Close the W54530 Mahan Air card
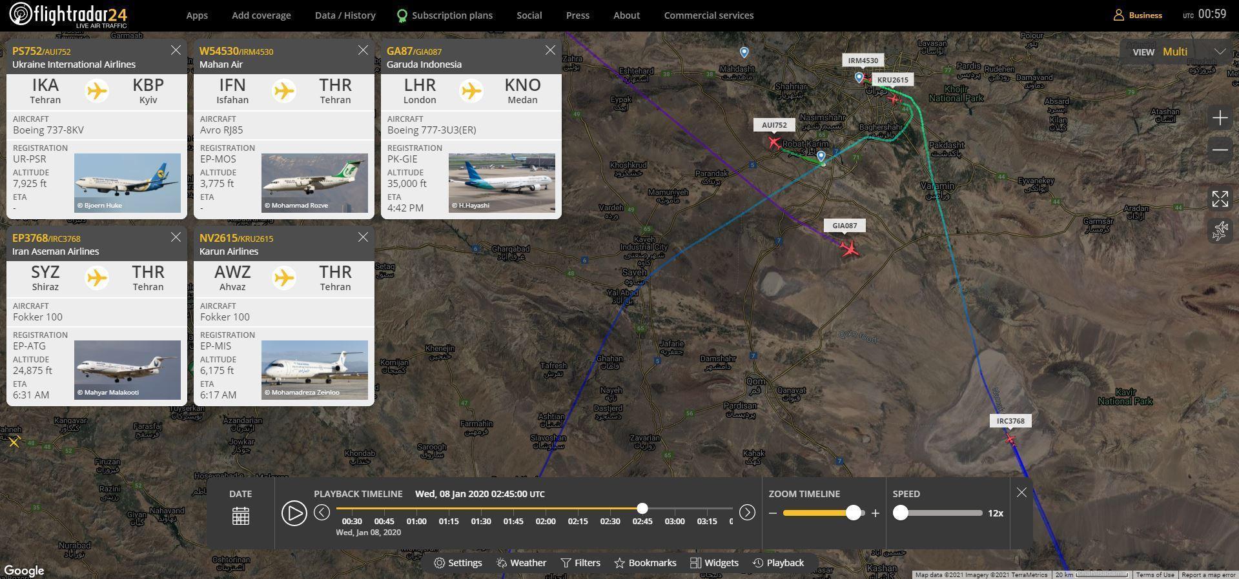1239x579 pixels. 363,50
